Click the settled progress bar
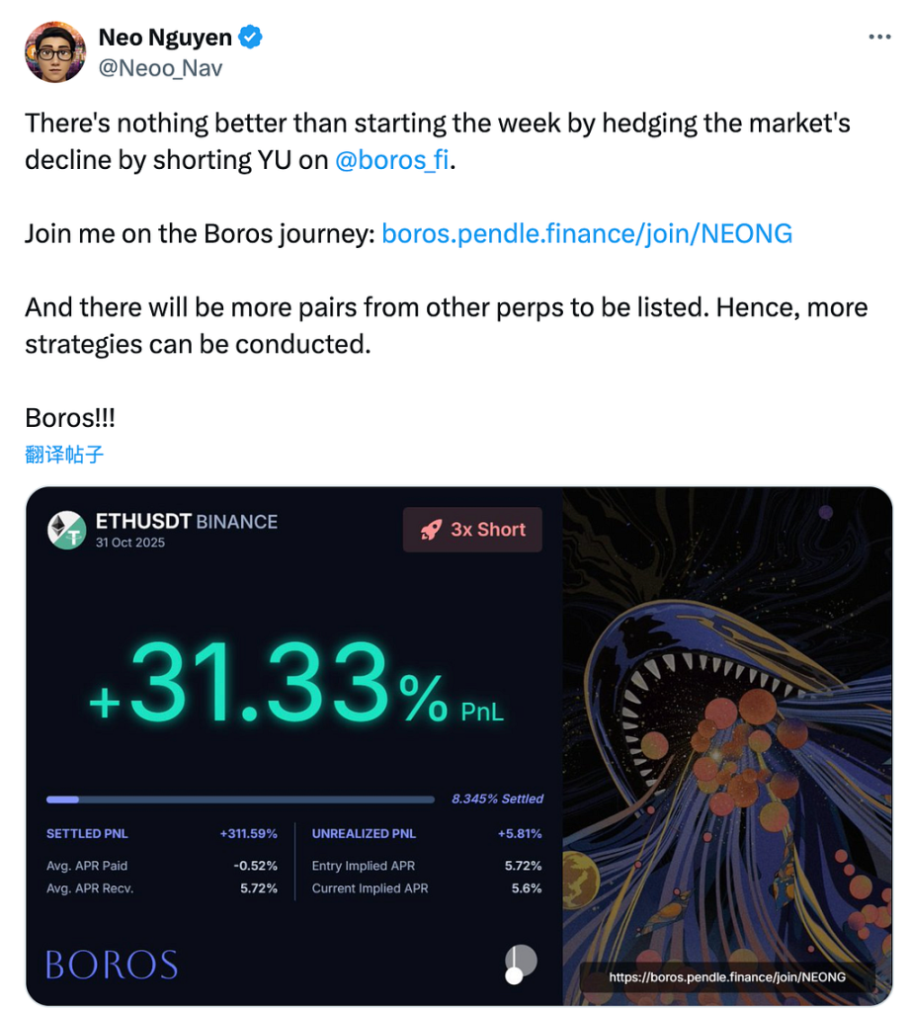911x1012 pixels. pyautogui.click(x=240, y=800)
